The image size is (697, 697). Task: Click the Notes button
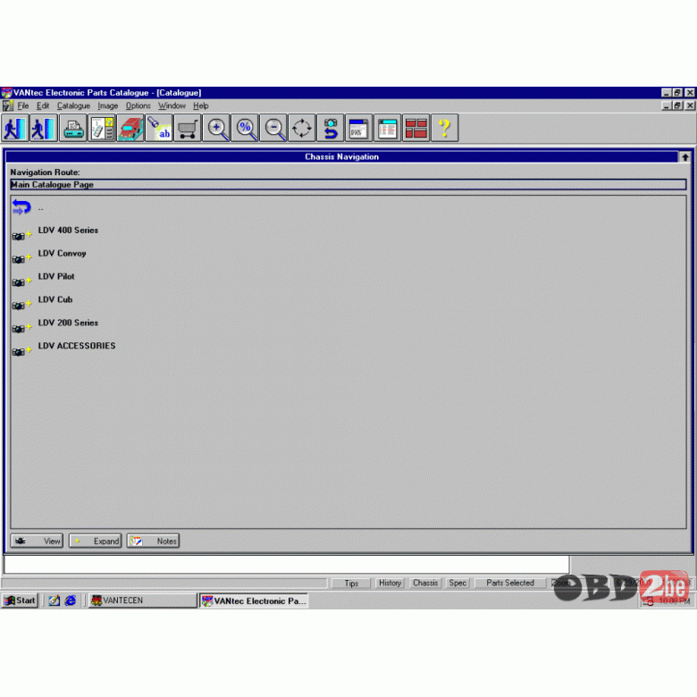pos(153,541)
